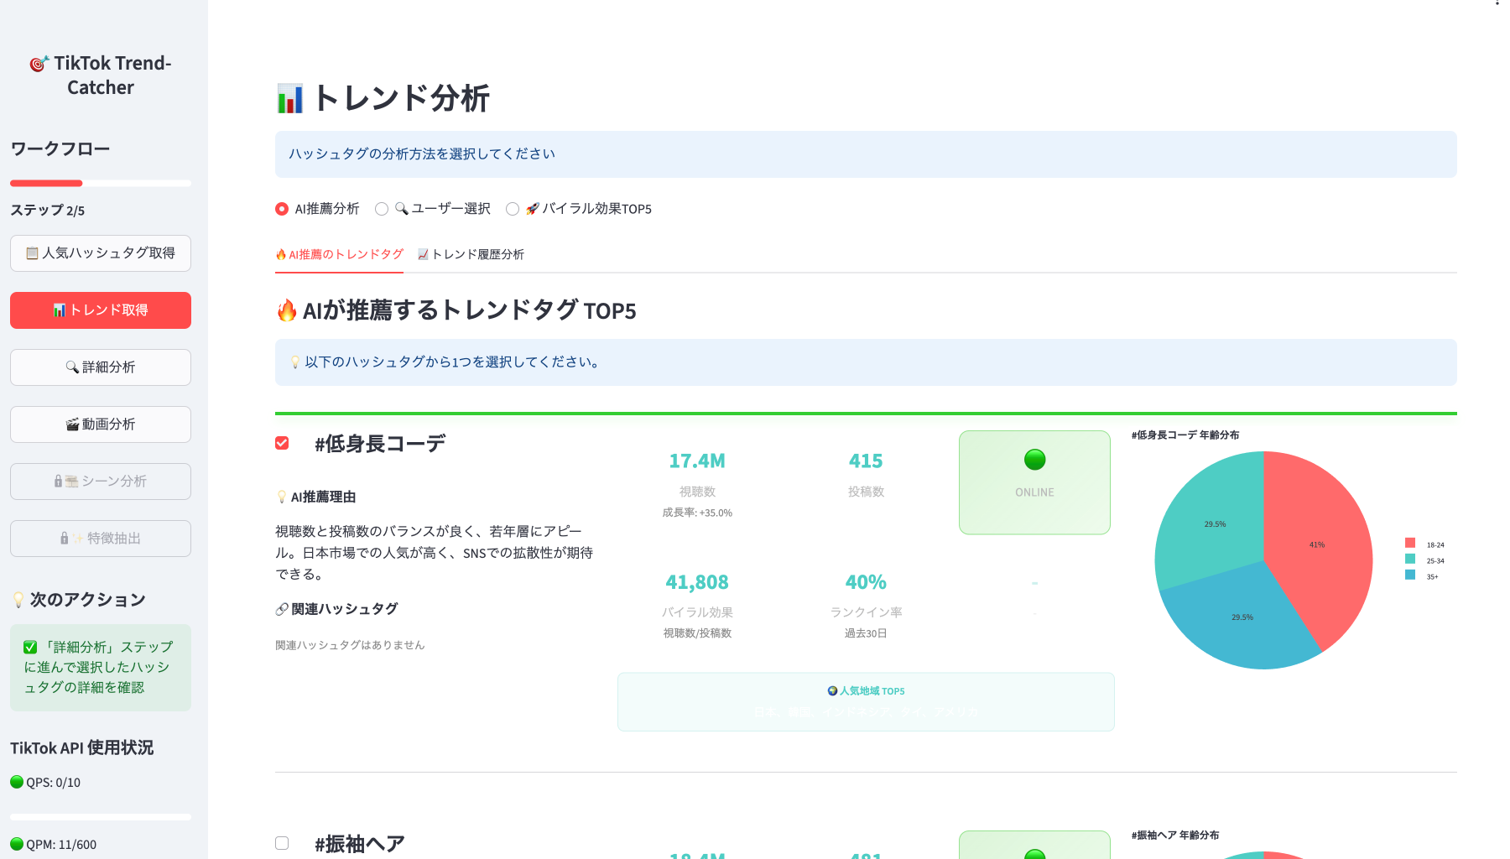Image resolution: width=1510 pixels, height=859 pixels.
Task: Click the rocket icon next to バイラル効果TOP5
Action: click(x=533, y=209)
